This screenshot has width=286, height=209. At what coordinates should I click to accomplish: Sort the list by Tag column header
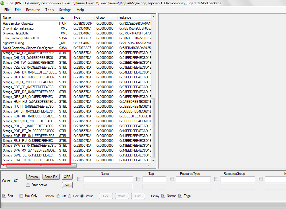coord(64,18)
